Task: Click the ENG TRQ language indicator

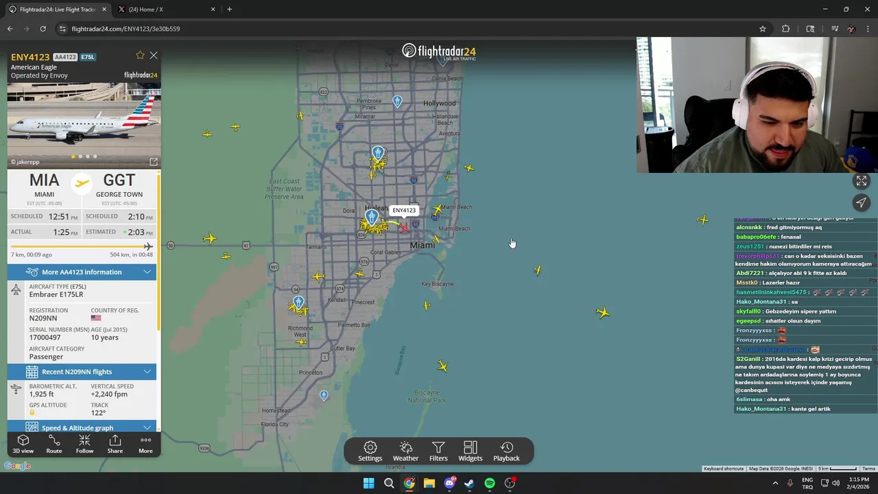Action: (x=807, y=483)
